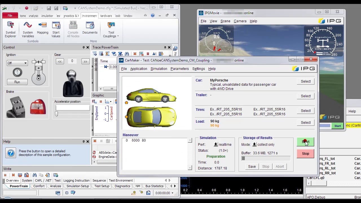The width and height of the screenshot is (361, 203).
Task: Pin the Help panel
Action: 83,142
